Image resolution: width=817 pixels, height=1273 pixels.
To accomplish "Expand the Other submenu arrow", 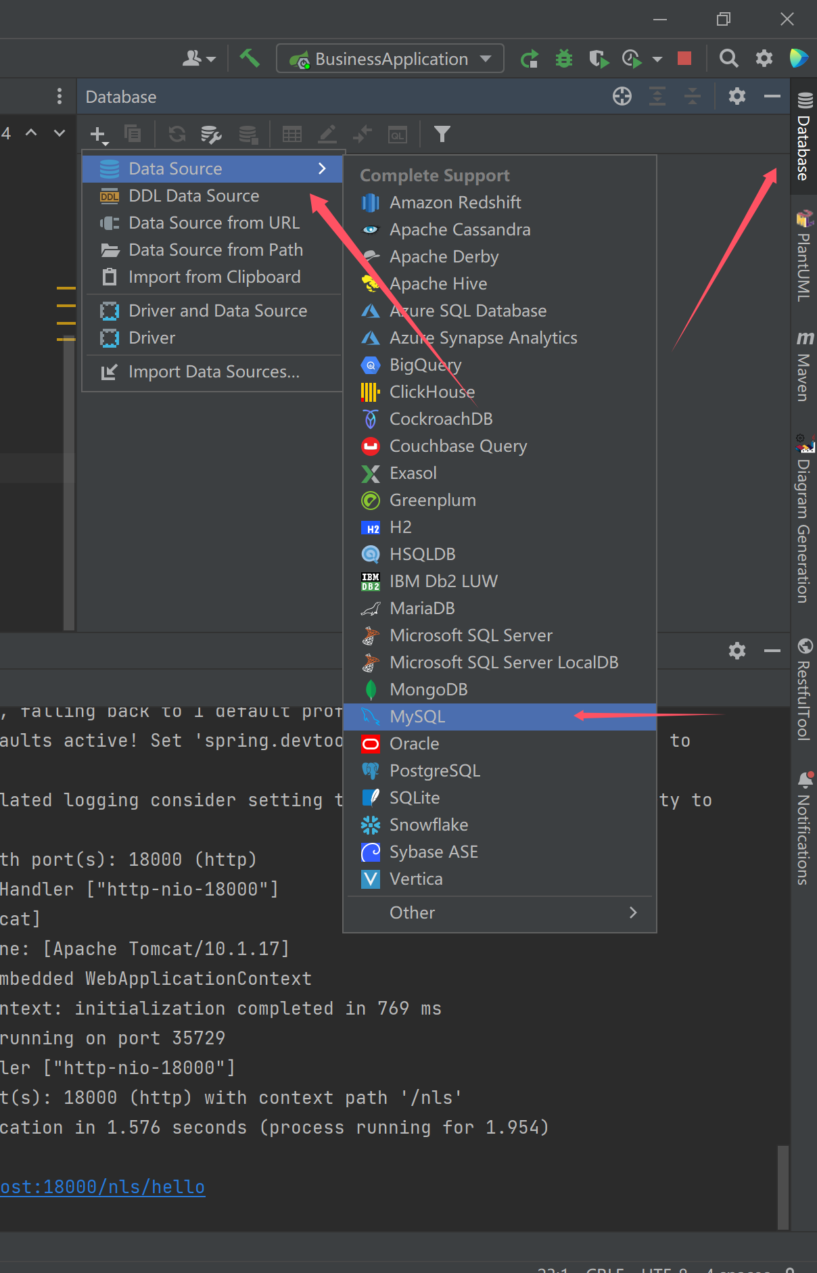I will [x=633, y=912].
